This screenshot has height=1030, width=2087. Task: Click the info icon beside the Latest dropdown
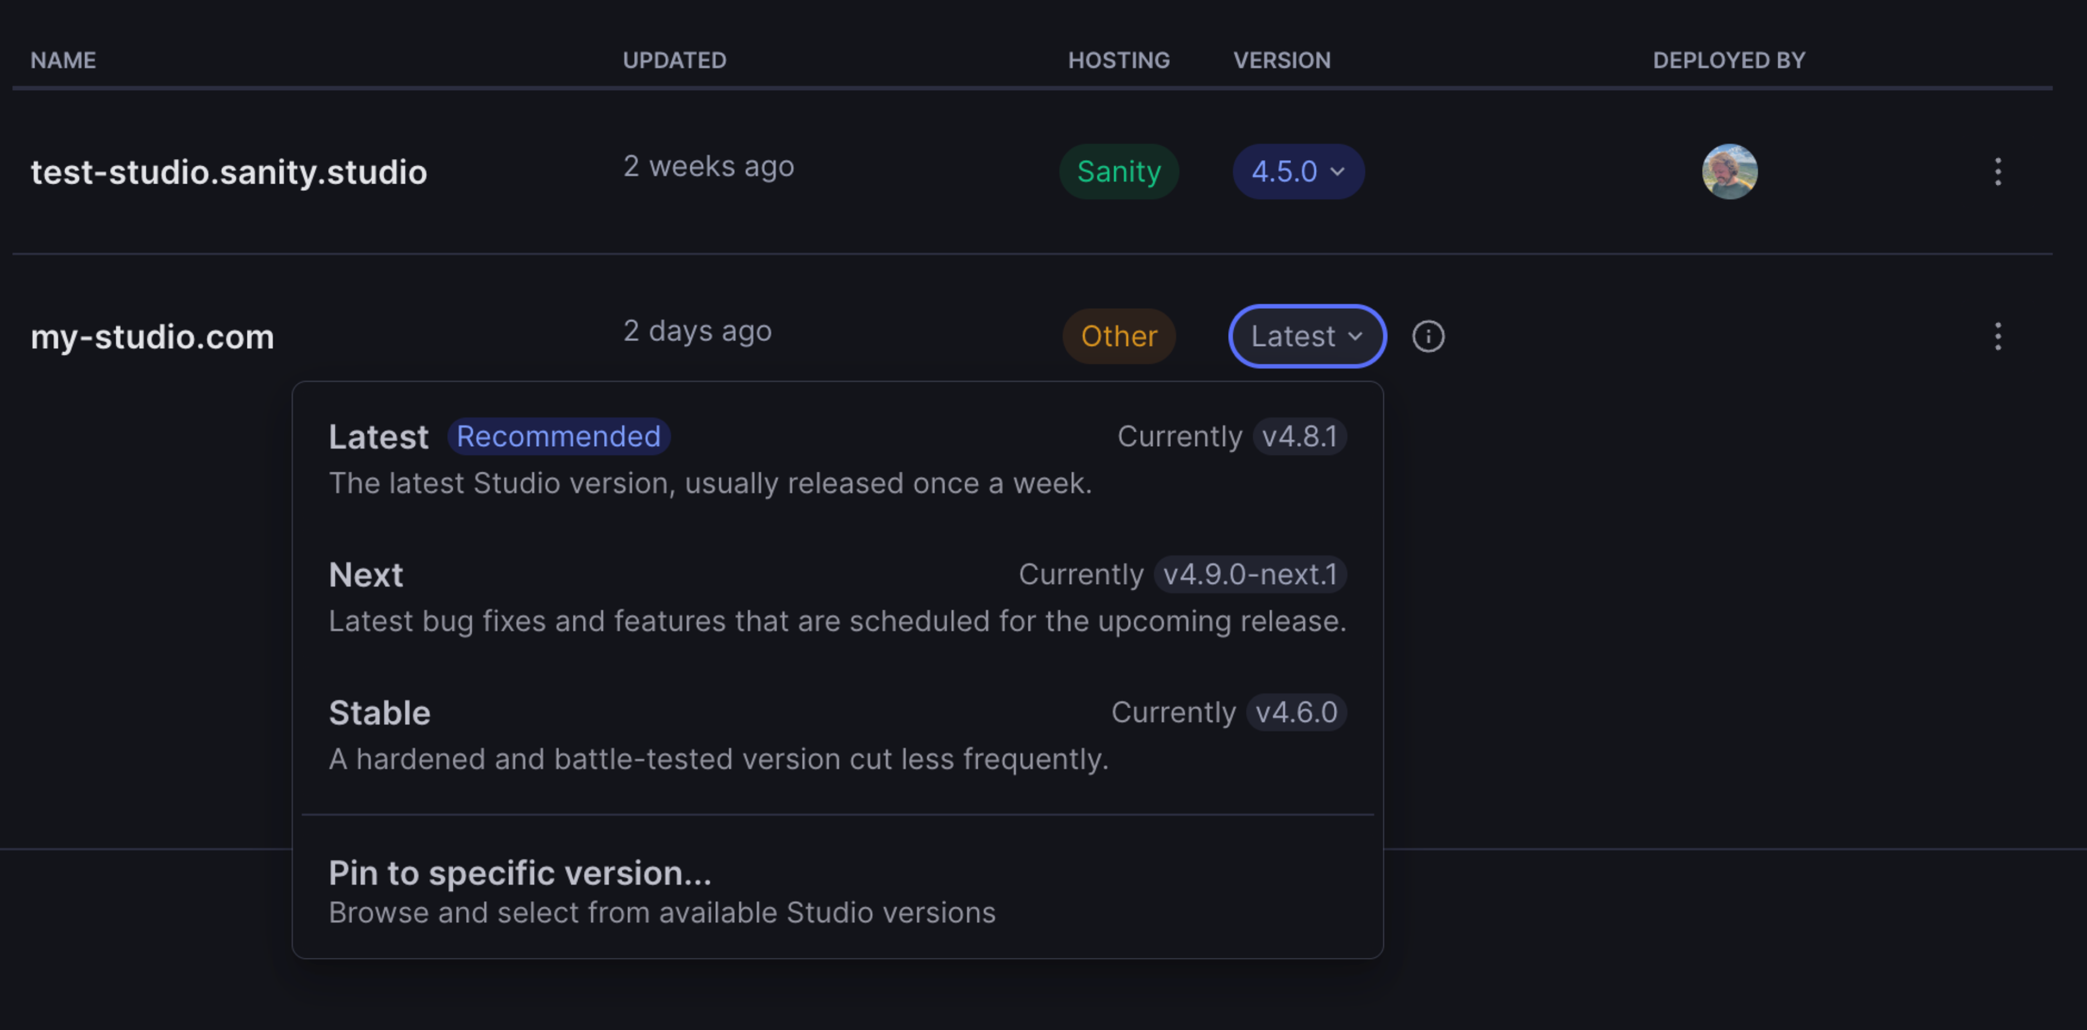1428,336
